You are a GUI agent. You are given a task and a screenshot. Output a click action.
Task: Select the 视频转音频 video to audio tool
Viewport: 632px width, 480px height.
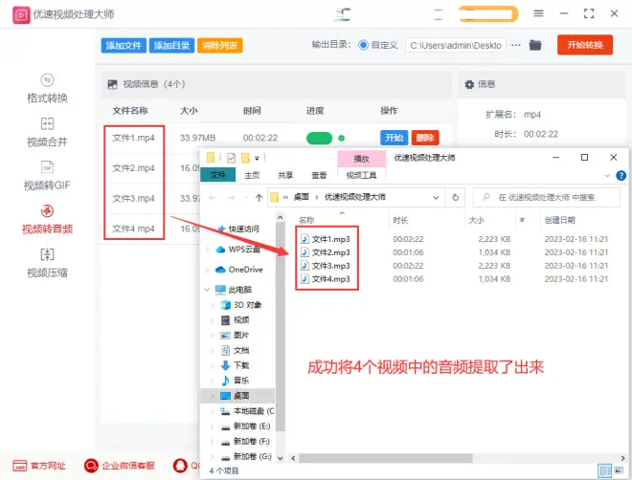[47, 220]
